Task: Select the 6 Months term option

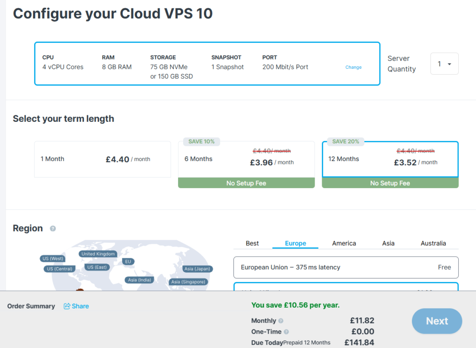Action: pyautogui.click(x=246, y=159)
